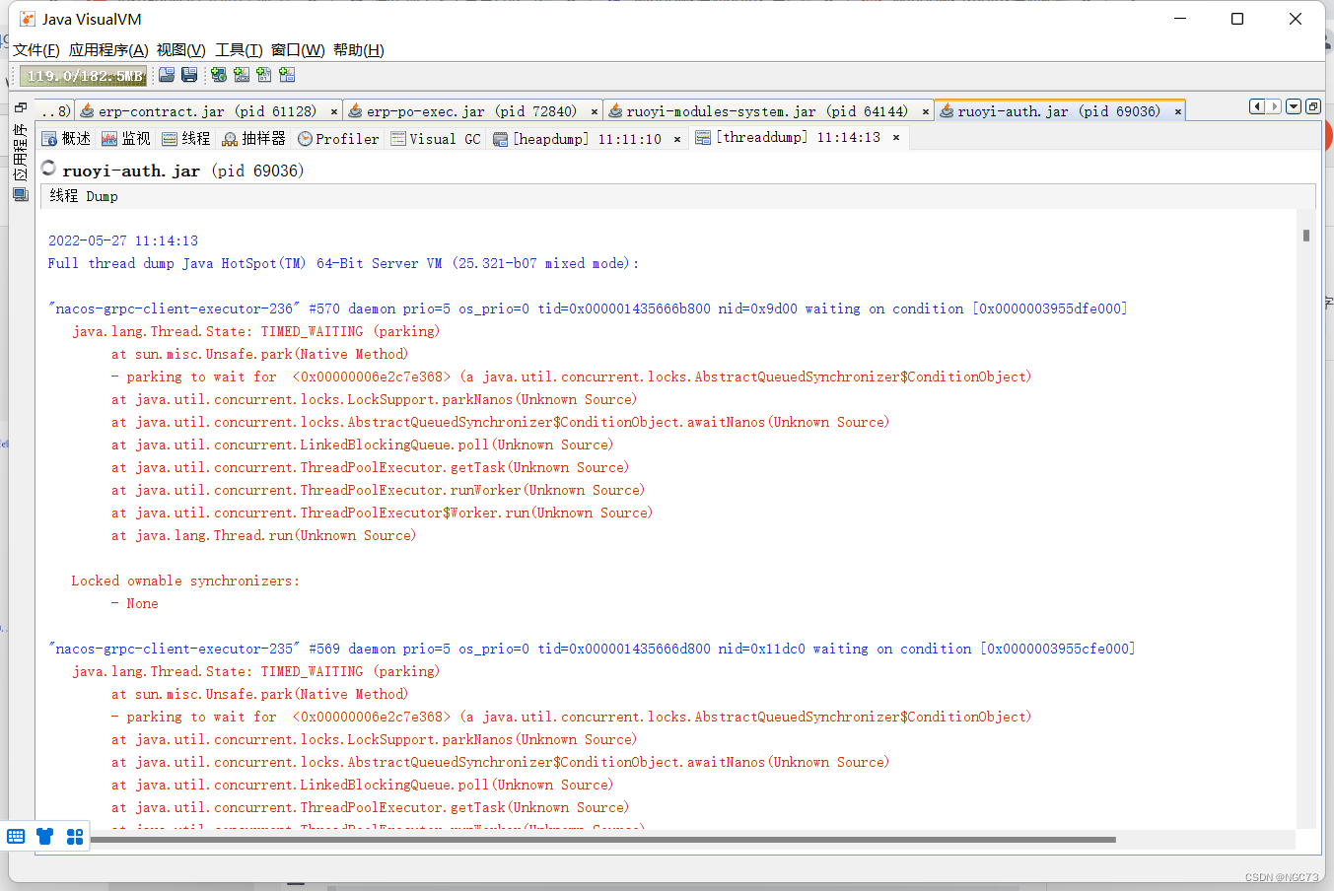The width and height of the screenshot is (1334, 891).
Task: Click the Save snapshot disk toolbar icon
Action: 189,75
